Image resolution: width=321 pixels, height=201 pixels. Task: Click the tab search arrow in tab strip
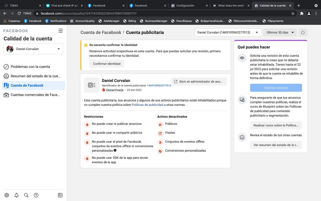pyautogui.click(x=316, y=6)
